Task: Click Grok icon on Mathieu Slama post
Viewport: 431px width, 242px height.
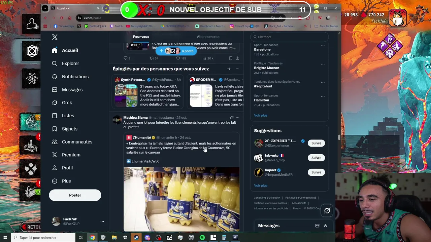Action: 232,118
